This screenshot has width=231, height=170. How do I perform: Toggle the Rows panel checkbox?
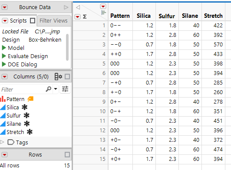67,155
